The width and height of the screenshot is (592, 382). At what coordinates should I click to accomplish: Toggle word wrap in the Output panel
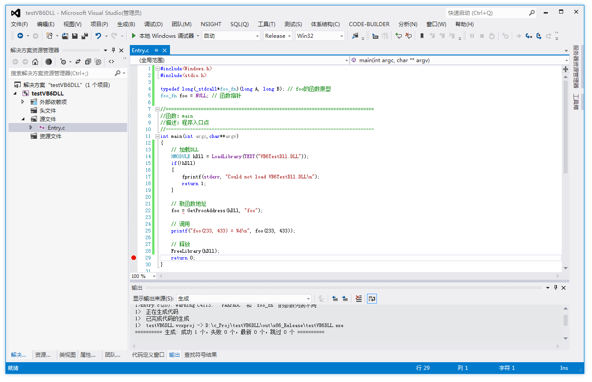pyautogui.click(x=372, y=298)
